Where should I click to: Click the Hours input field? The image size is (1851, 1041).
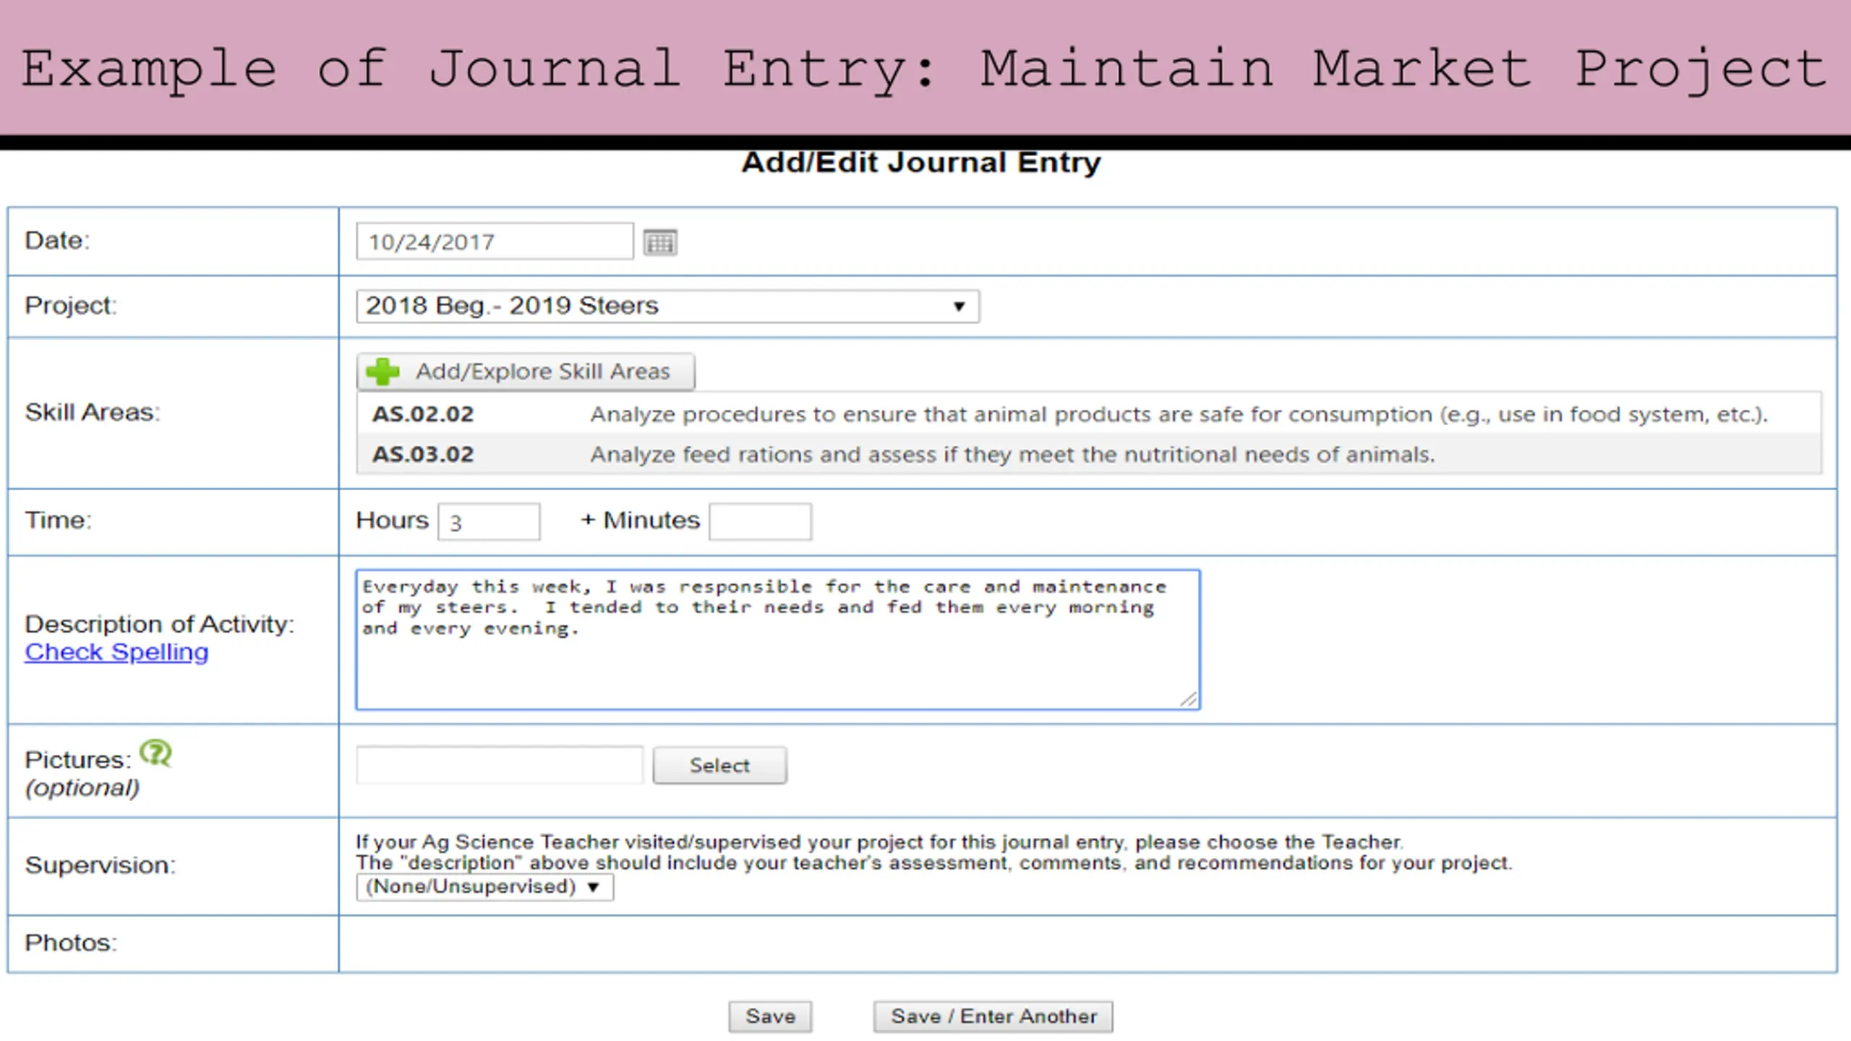click(489, 522)
